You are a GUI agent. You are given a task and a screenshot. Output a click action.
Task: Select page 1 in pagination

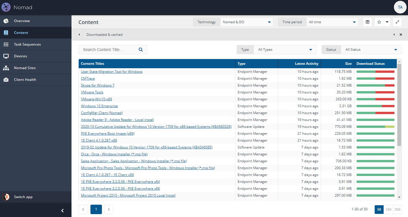(96, 209)
